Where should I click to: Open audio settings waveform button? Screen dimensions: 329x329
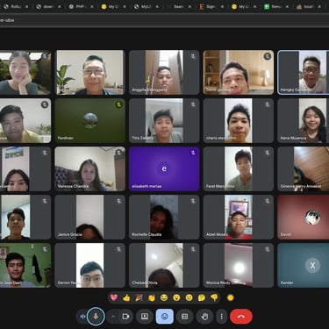pos(82,317)
